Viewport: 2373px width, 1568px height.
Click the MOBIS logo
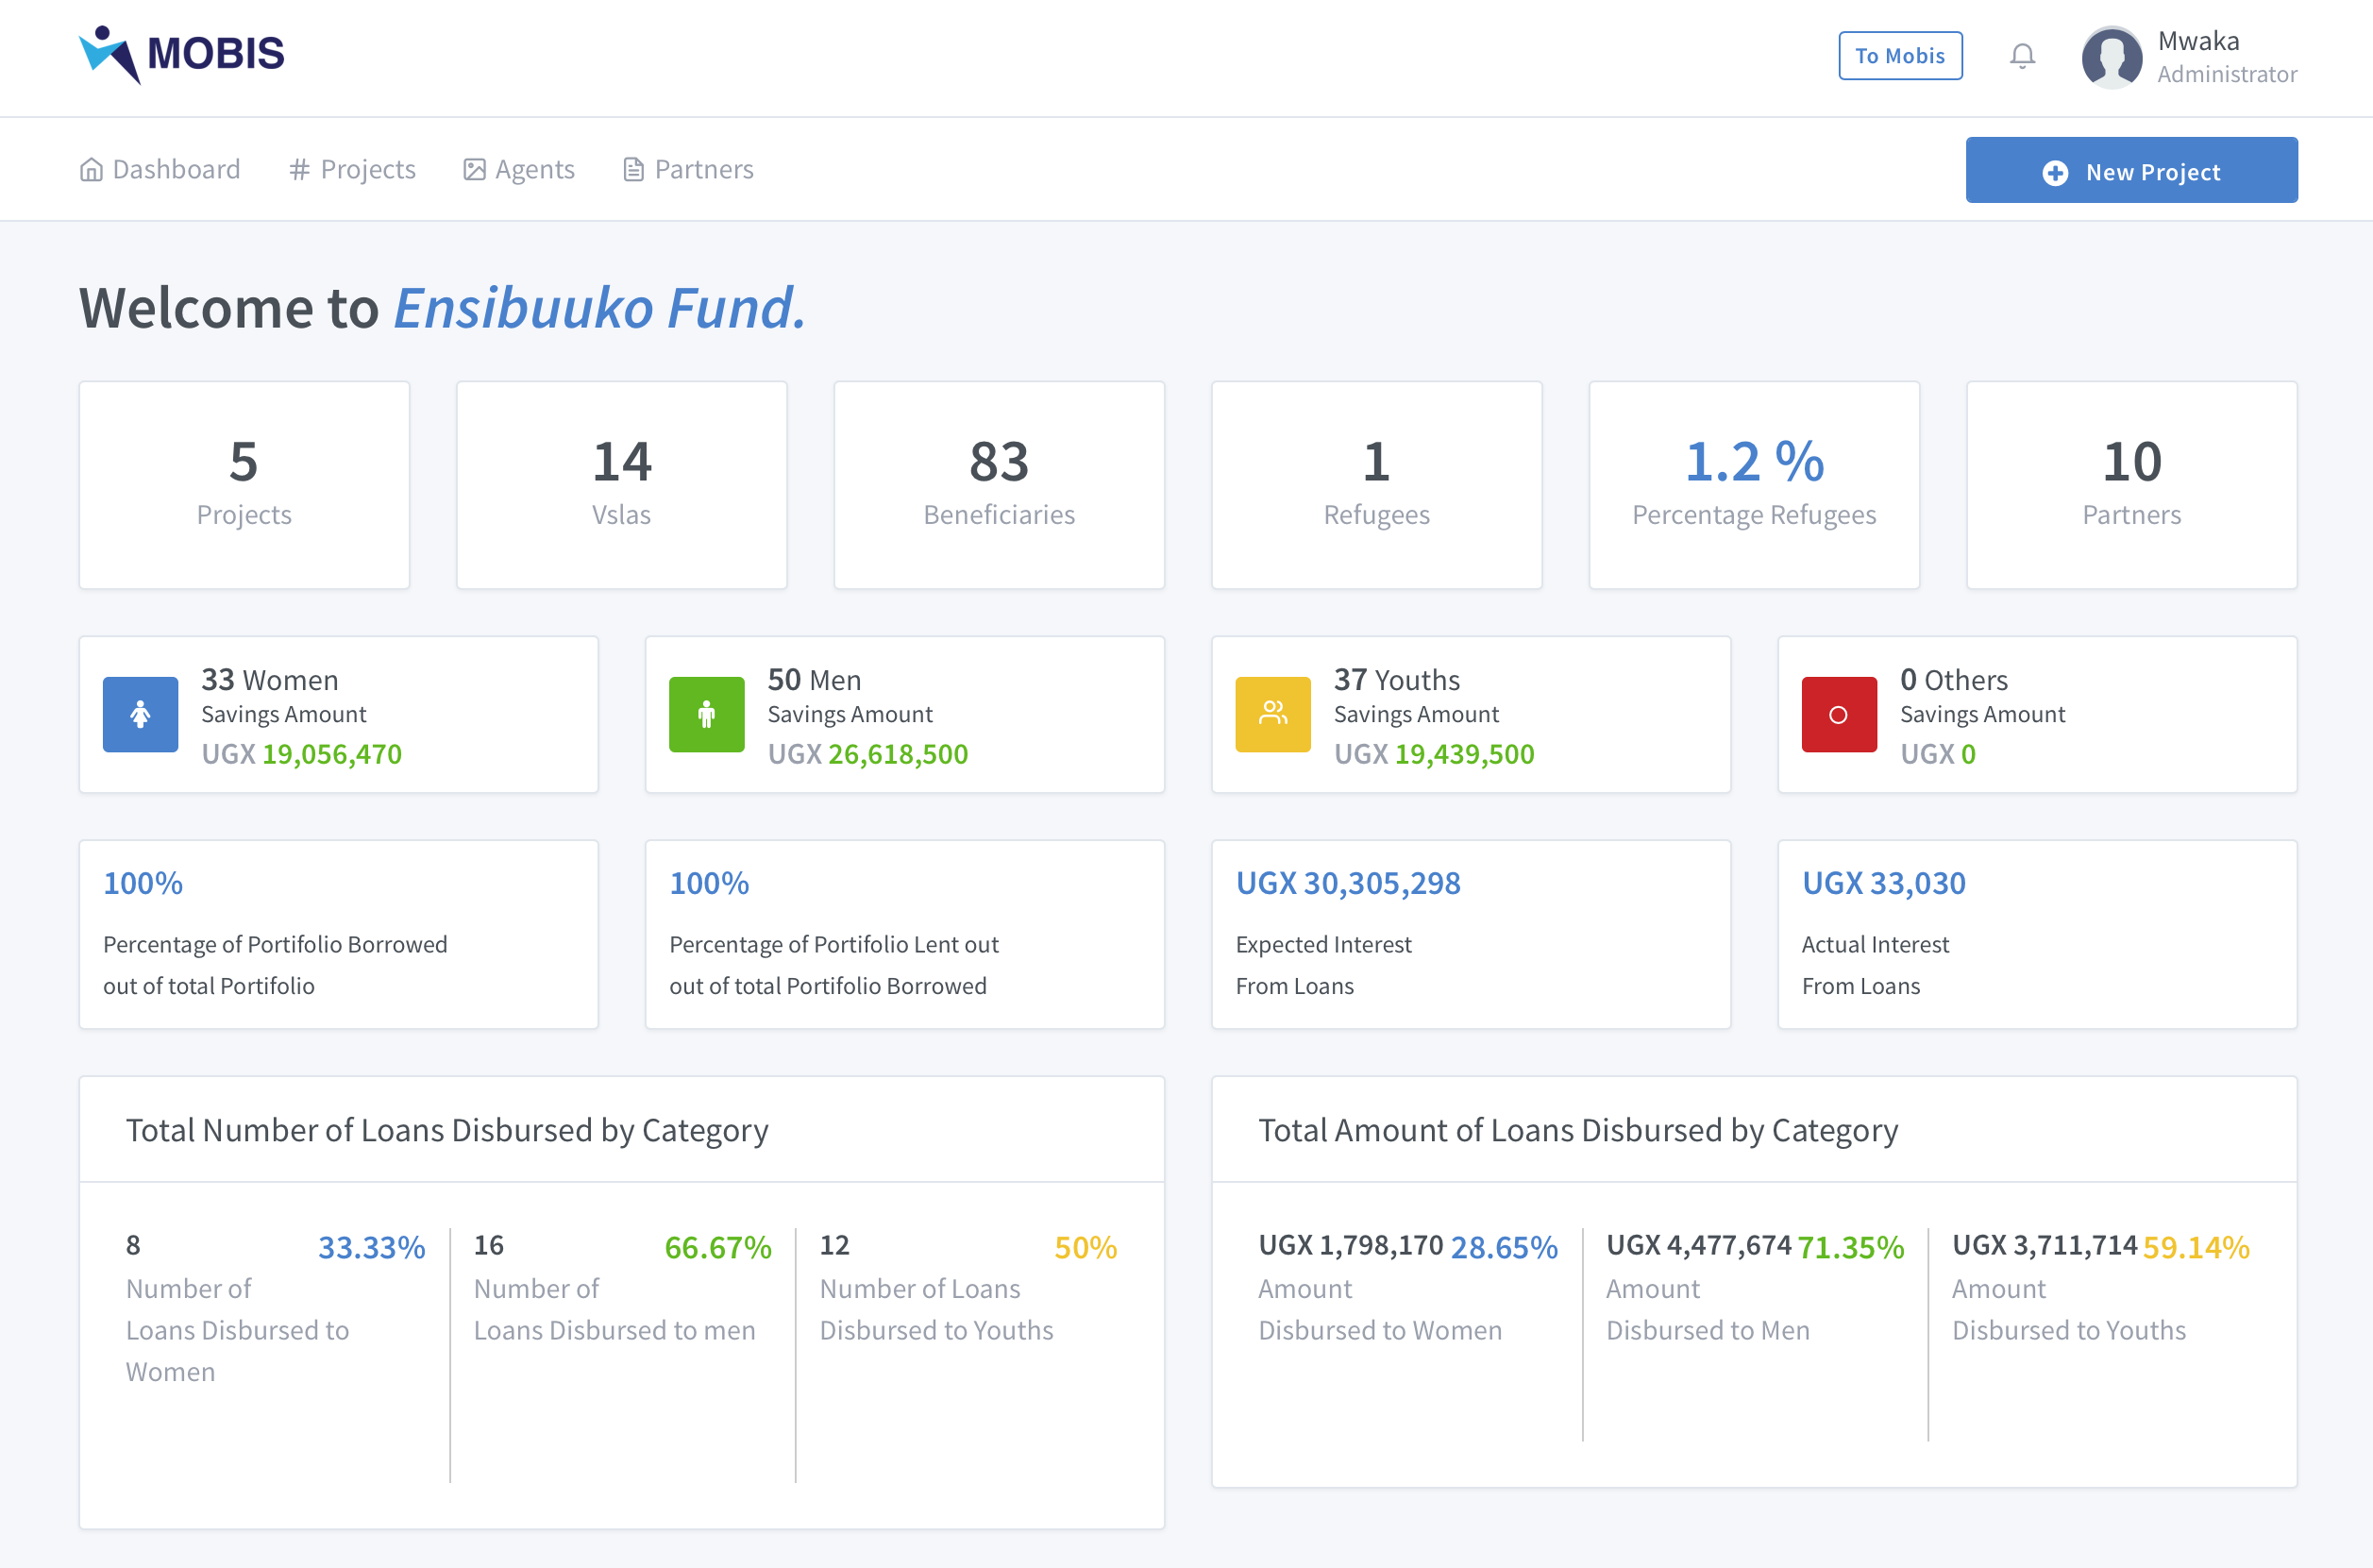pos(182,55)
